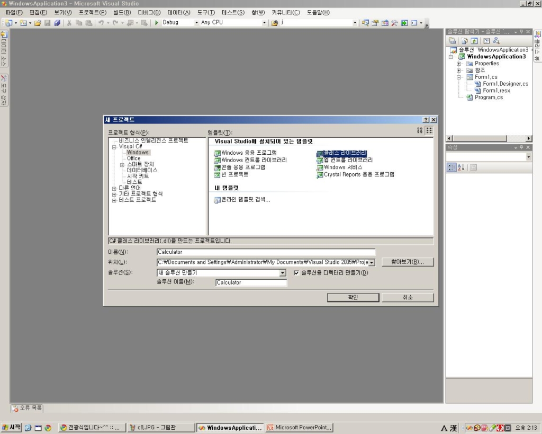Open the Properties panel object dropdown
The height and width of the screenshot is (434, 542).
(529, 157)
